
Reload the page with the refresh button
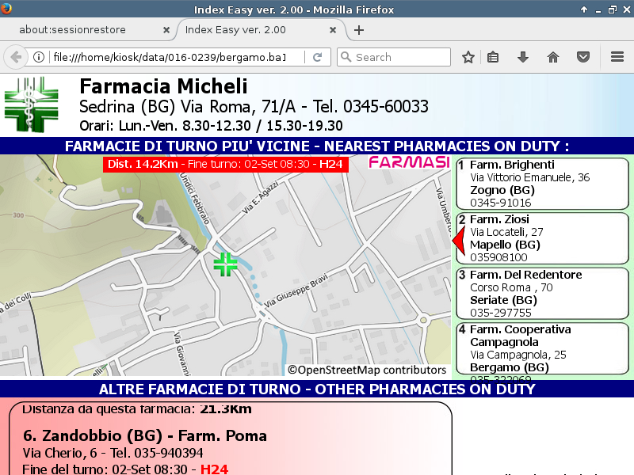[x=317, y=57]
